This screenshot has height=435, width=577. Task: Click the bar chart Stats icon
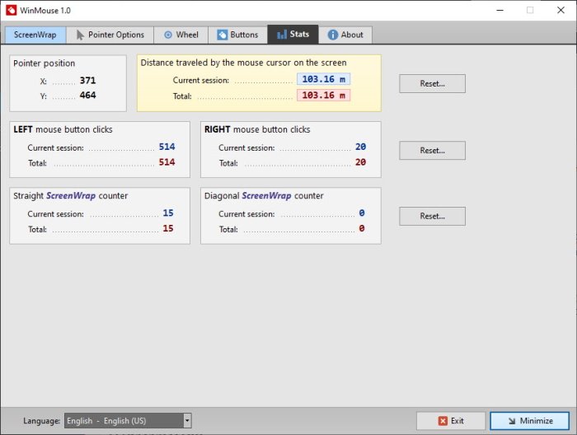pyautogui.click(x=282, y=35)
